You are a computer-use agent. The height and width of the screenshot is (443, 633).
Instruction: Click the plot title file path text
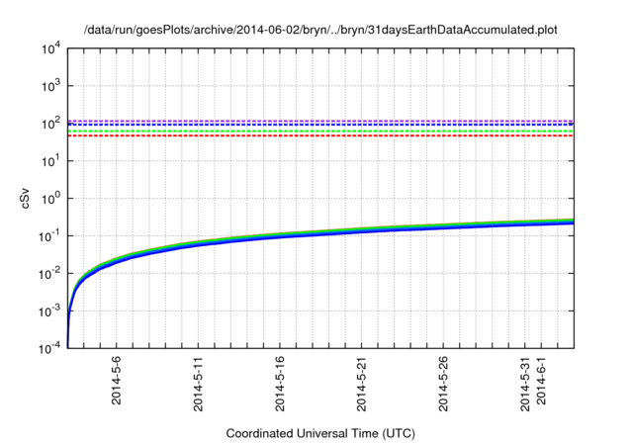pyautogui.click(x=320, y=30)
